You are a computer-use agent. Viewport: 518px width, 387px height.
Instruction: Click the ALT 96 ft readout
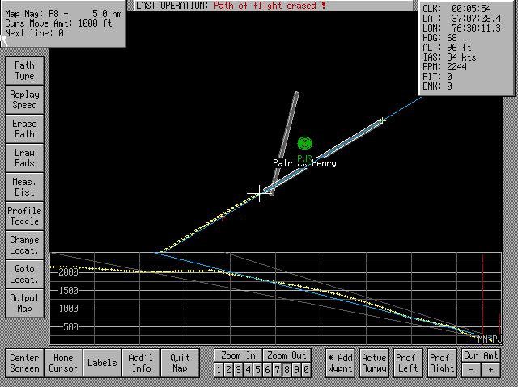pos(447,48)
